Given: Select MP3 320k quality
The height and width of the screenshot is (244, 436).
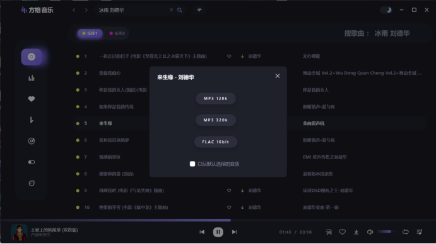Looking at the screenshot, I should tap(216, 120).
